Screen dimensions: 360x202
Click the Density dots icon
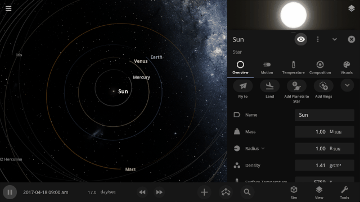coord(237,165)
